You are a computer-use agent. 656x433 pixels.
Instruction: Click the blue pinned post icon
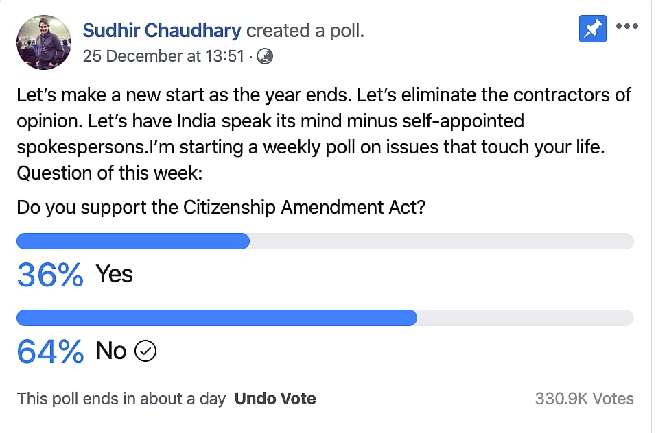[x=592, y=29]
